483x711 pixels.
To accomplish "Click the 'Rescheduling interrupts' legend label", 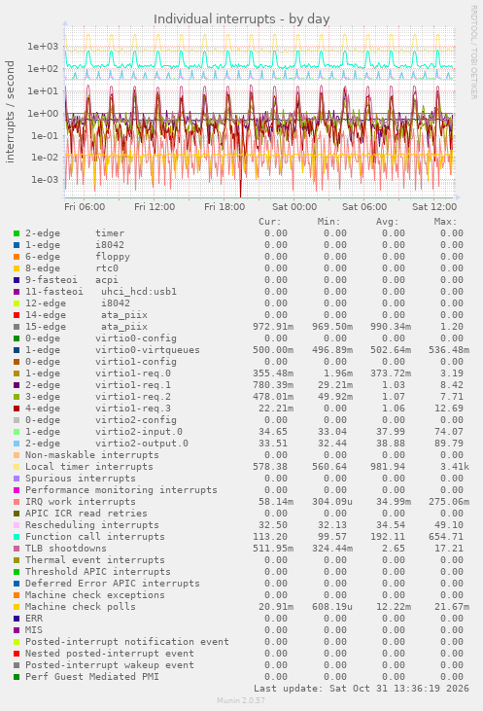I will click(92, 525).
